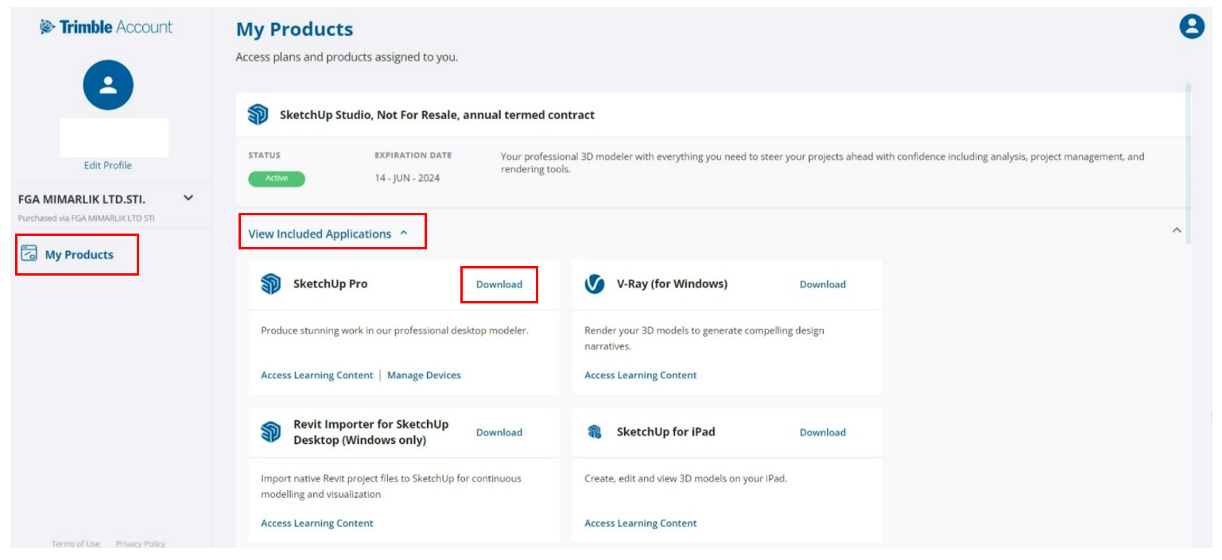Click the V-Ray app icon

pos(595,284)
